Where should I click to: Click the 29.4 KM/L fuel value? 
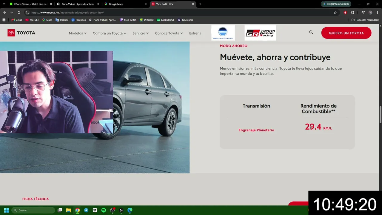(x=318, y=127)
